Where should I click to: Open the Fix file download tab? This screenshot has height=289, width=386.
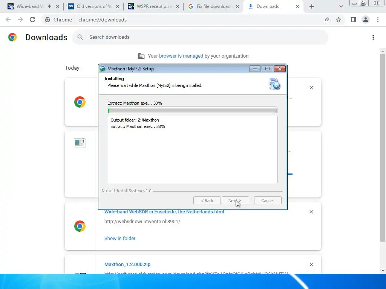[213, 6]
